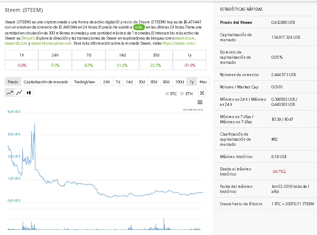Click the 1 BTC = 20070.71 STEEM ratio

coord(293,204)
